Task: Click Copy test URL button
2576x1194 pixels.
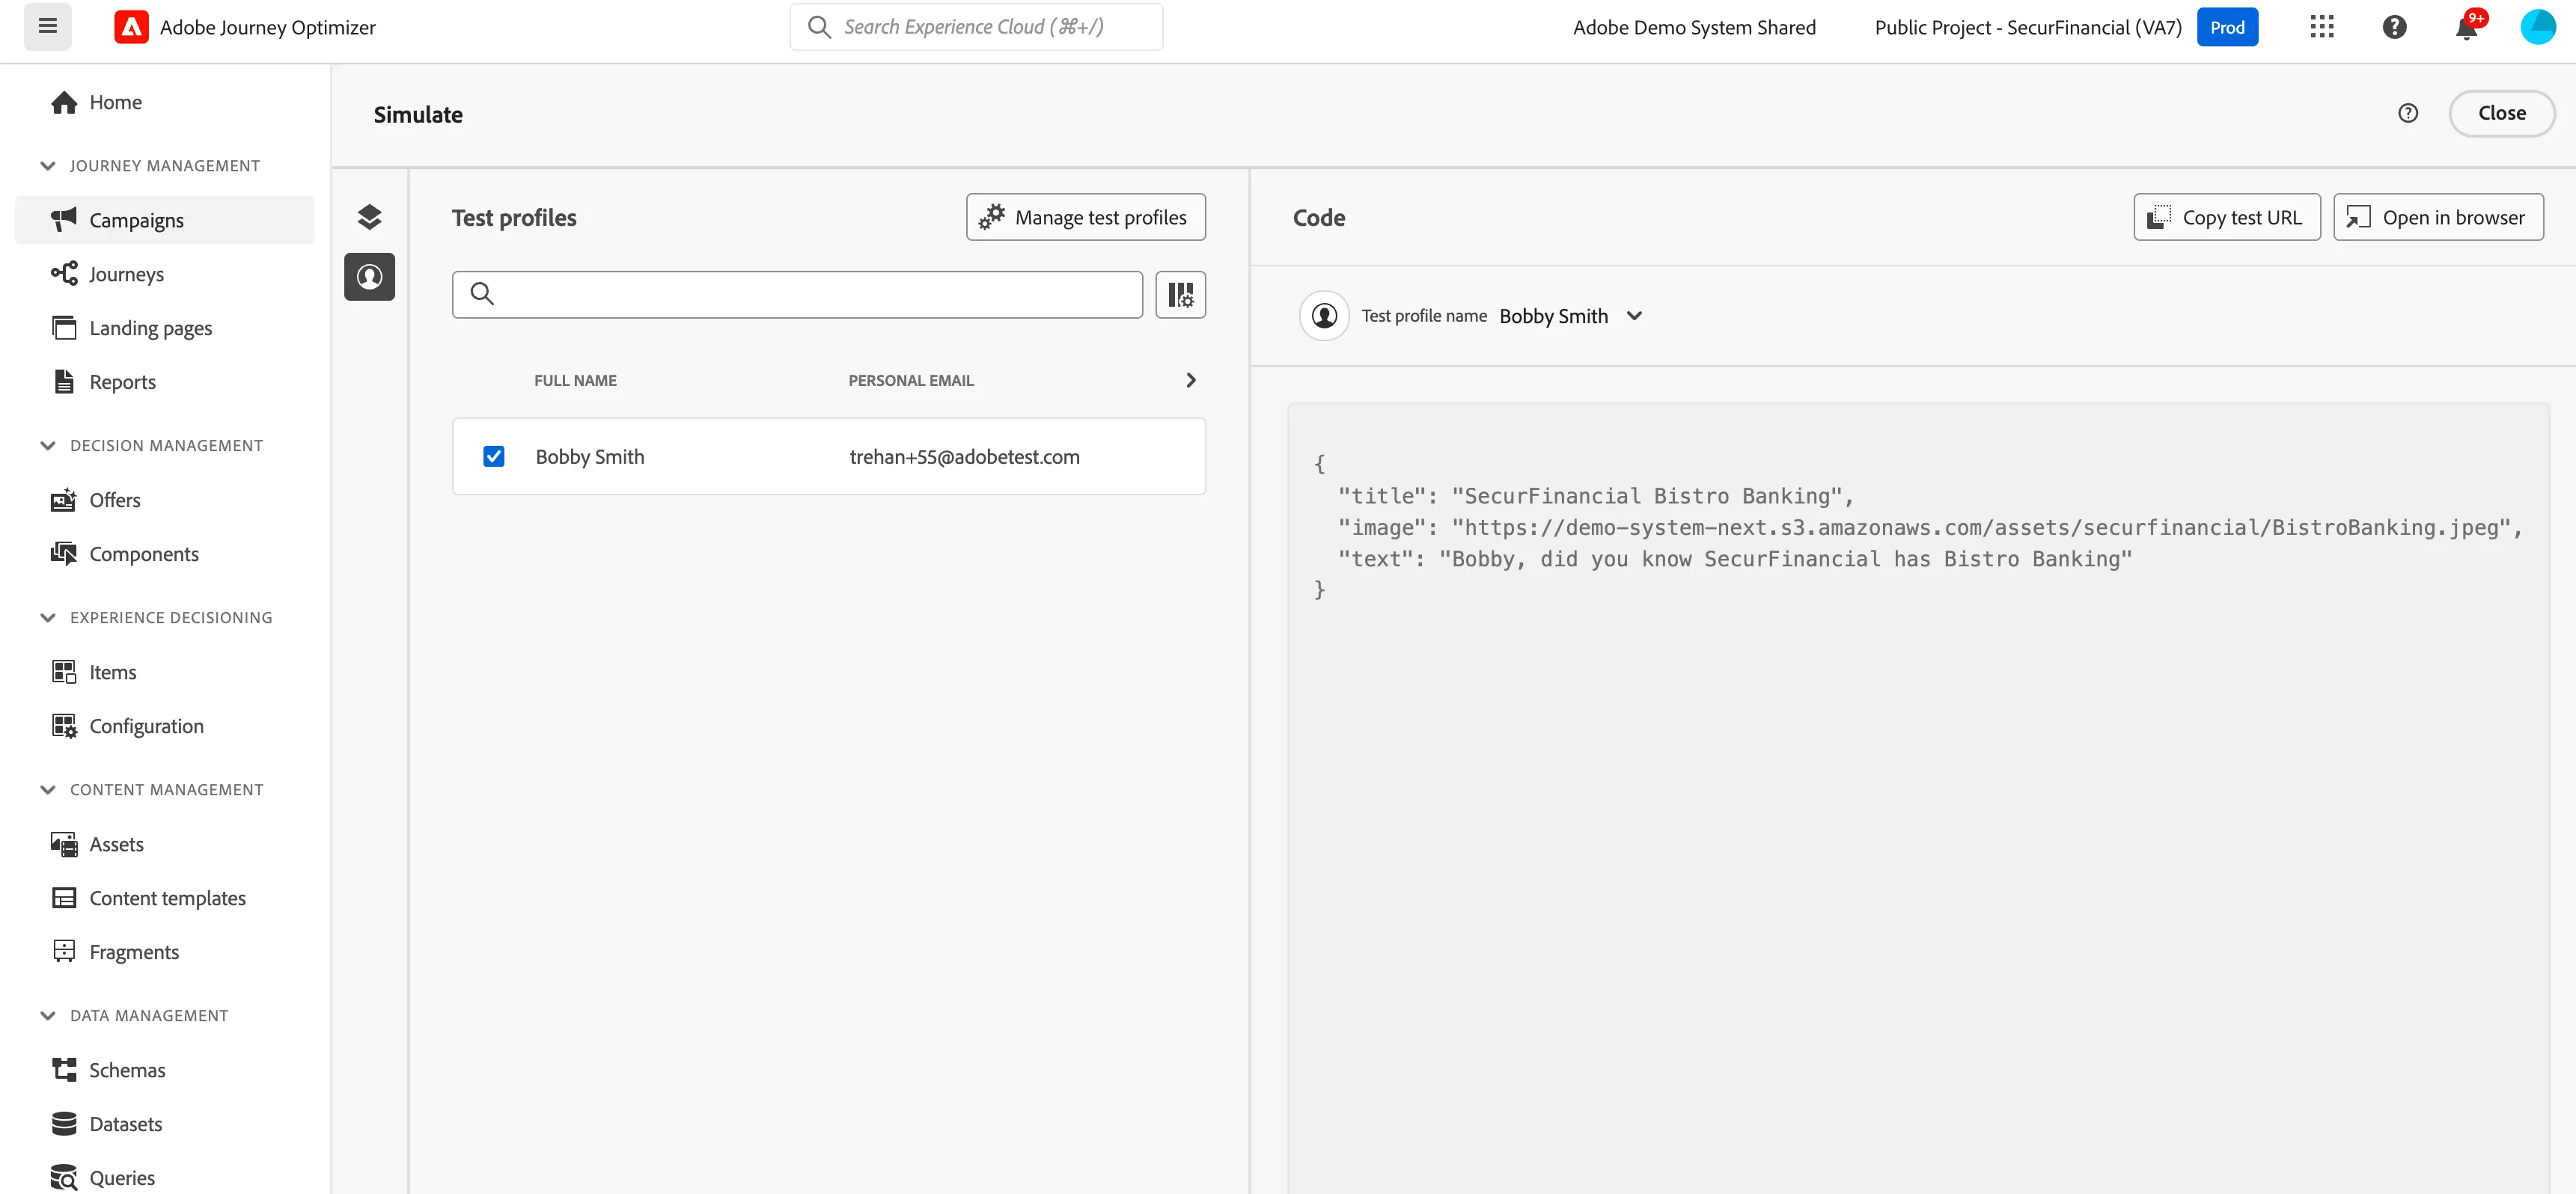Action: point(2227,217)
